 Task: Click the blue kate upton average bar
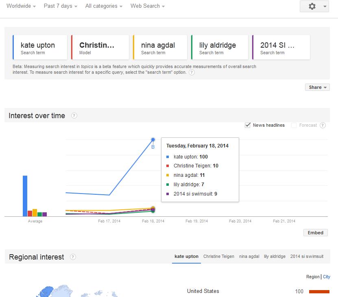[x=25, y=196]
